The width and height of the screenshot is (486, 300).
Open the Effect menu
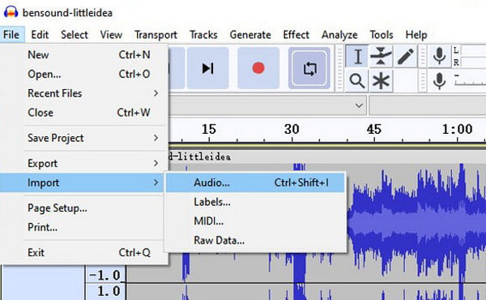[x=296, y=35]
